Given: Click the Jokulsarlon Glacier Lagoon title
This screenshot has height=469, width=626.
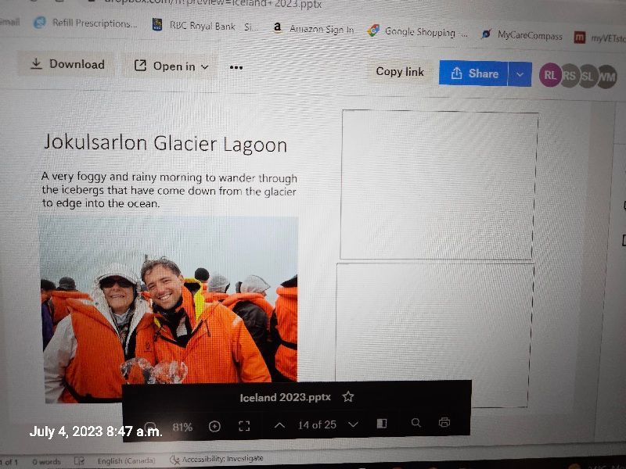Looking at the screenshot, I should (165, 143).
